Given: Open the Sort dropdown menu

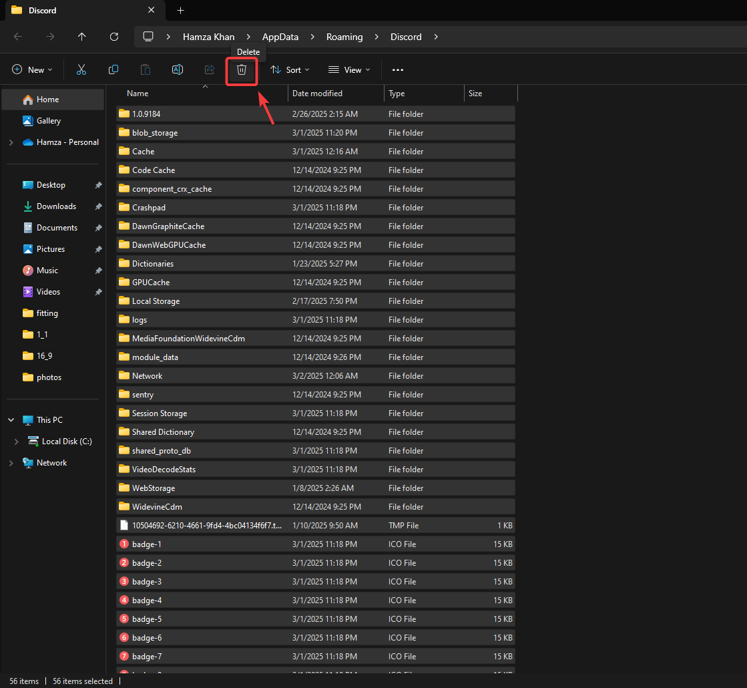Looking at the screenshot, I should 290,70.
